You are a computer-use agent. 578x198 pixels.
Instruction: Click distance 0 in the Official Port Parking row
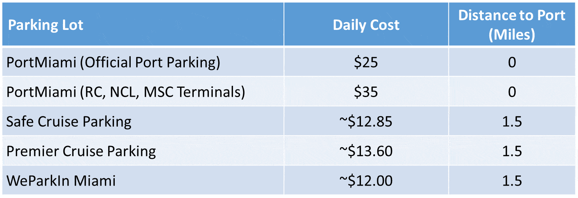click(x=512, y=62)
